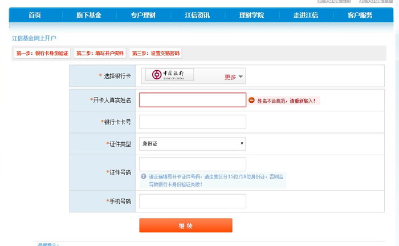
Task: Focus the 开卡人真实姓名 input field
Action: 192,100
